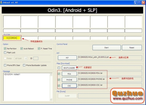Check the Phone EFS Clear option
The image size is (146, 105).
(5, 65)
